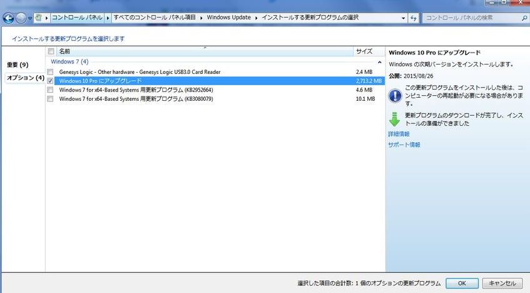Select Windows 10 Pro にアップグレード row

tap(215, 81)
